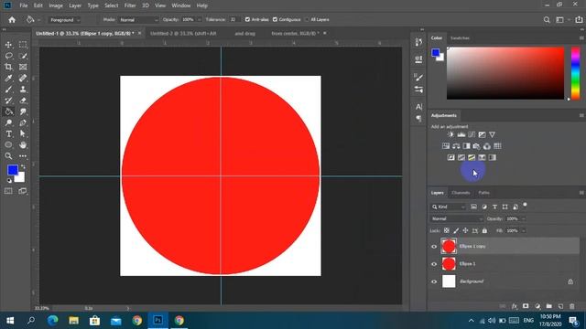Toggle the Contiguous checkbox
The height and width of the screenshot is (329, 586).
(x=275, y=19)
